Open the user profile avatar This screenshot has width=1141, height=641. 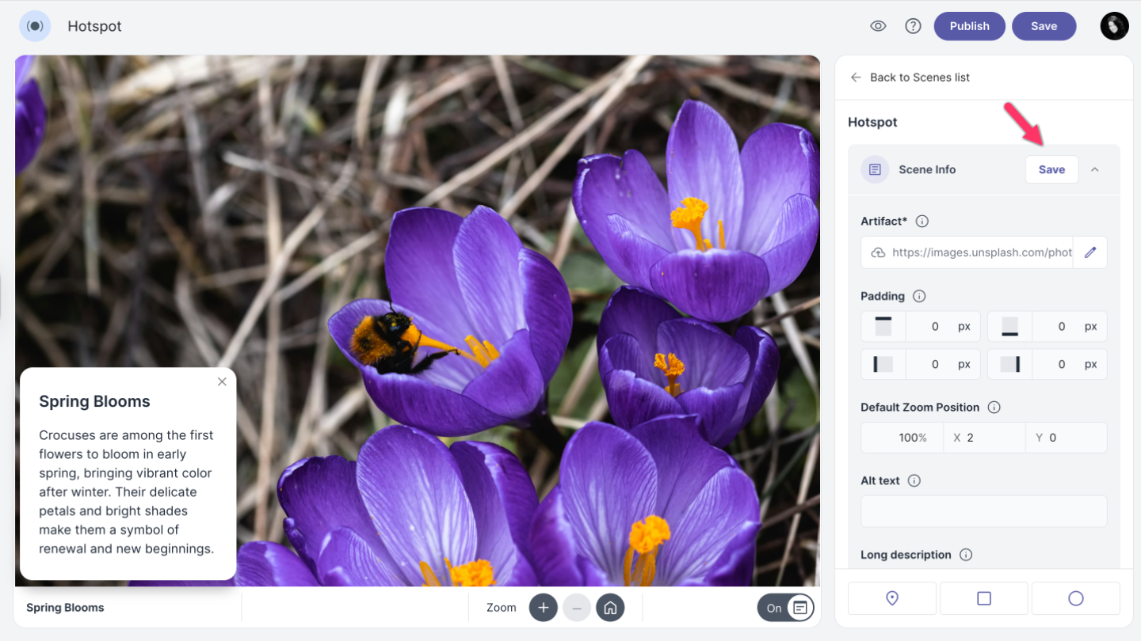click(x=1114, y=26)
